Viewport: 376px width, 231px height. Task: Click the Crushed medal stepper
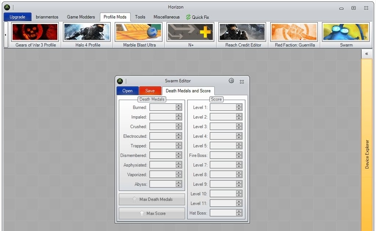179,126
